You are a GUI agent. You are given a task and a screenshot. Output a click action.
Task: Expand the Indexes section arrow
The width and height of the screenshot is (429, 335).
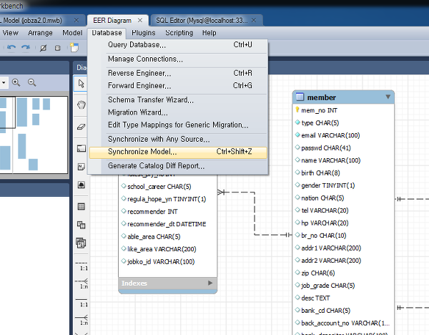pyautogui.click(x=210, y=283)
